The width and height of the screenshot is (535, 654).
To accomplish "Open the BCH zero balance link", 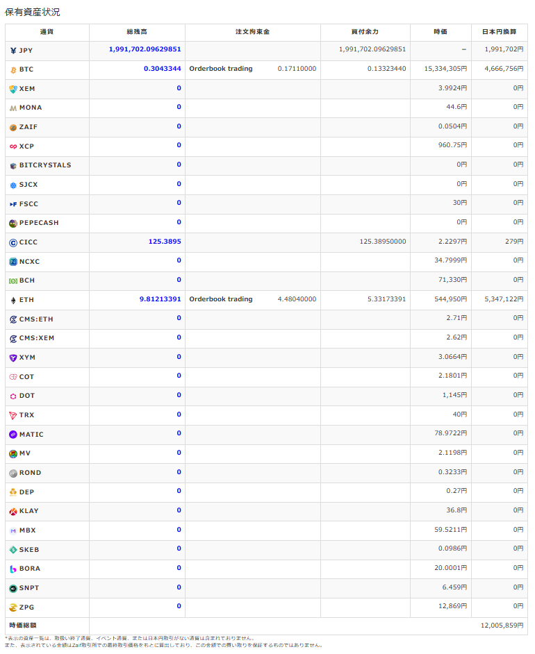I will [x=179, y=280].
